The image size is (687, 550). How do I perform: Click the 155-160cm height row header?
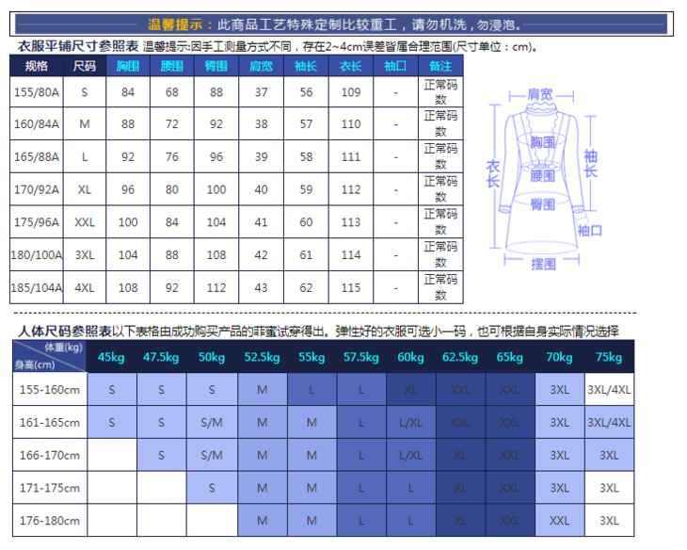[50, 390]
